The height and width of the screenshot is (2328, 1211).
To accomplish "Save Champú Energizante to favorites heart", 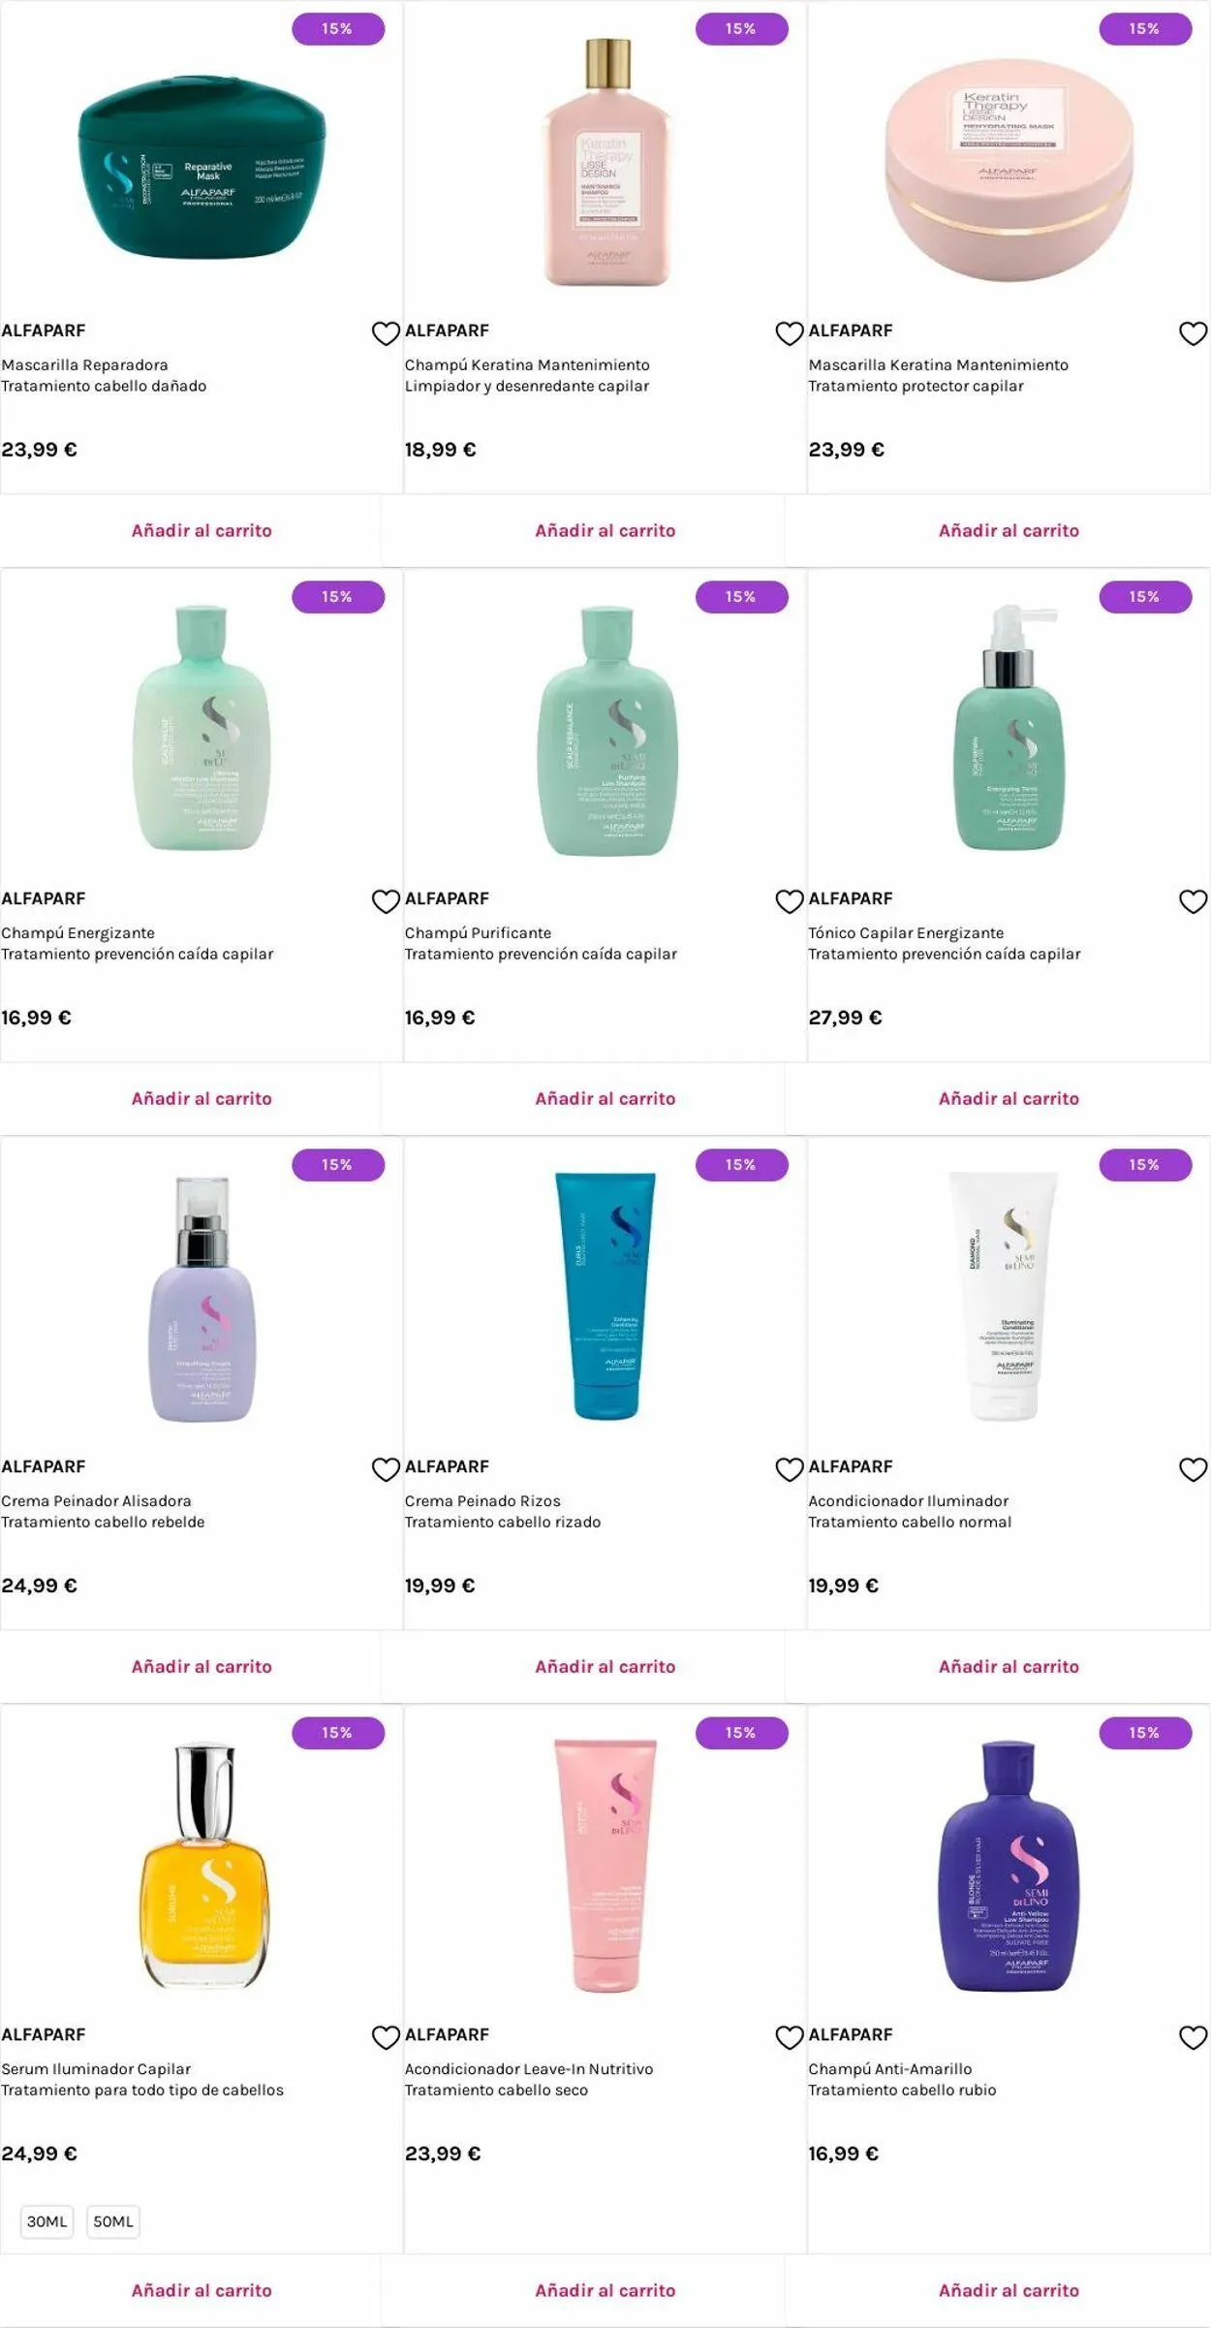I will [386, 901].
